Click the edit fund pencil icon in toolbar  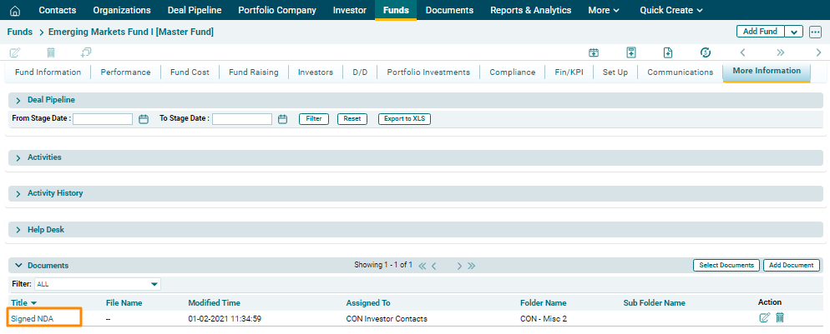point(14,52)
